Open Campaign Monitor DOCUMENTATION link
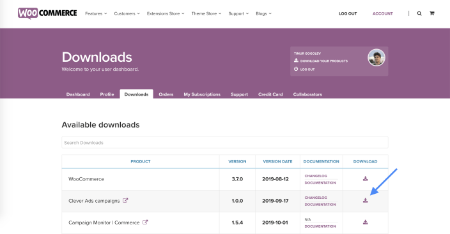 click(320, 226)
